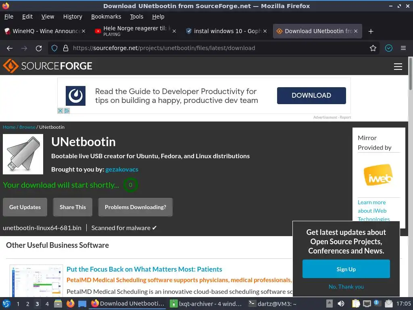Screen dimensions: 413x310
Task: Click the removable media tray icon
Action: click(330, 304)
